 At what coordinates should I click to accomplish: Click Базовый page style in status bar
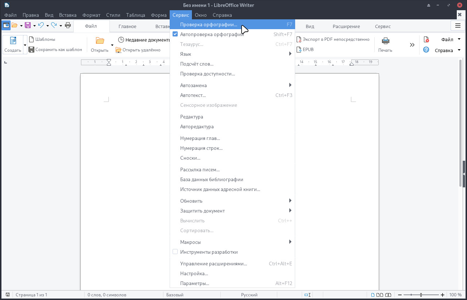point(175,295)
